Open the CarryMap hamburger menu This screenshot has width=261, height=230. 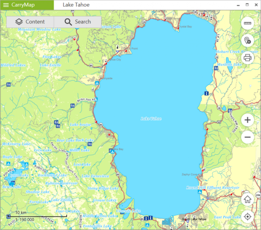[x=6, y=5]
